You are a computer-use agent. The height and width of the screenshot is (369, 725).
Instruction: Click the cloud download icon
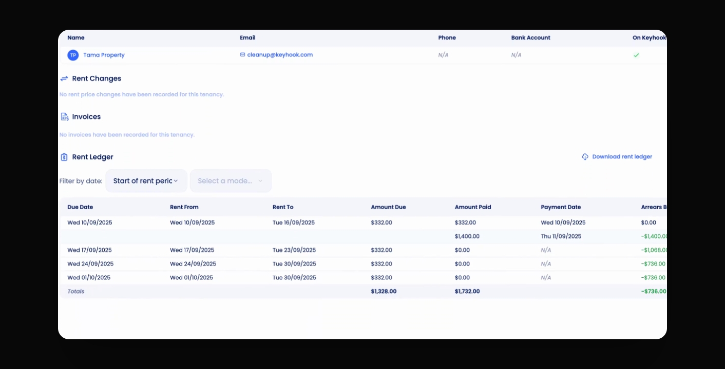585,157
